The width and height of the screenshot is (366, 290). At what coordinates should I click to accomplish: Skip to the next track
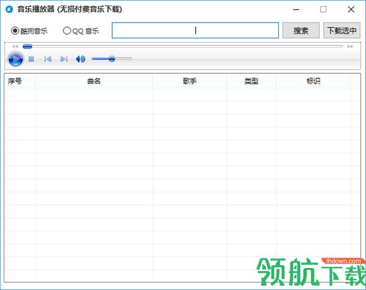tap(64, 59)
